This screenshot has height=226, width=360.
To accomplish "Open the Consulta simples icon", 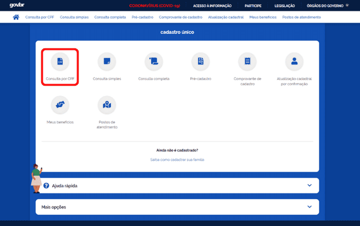I will [x=106, y=62].
